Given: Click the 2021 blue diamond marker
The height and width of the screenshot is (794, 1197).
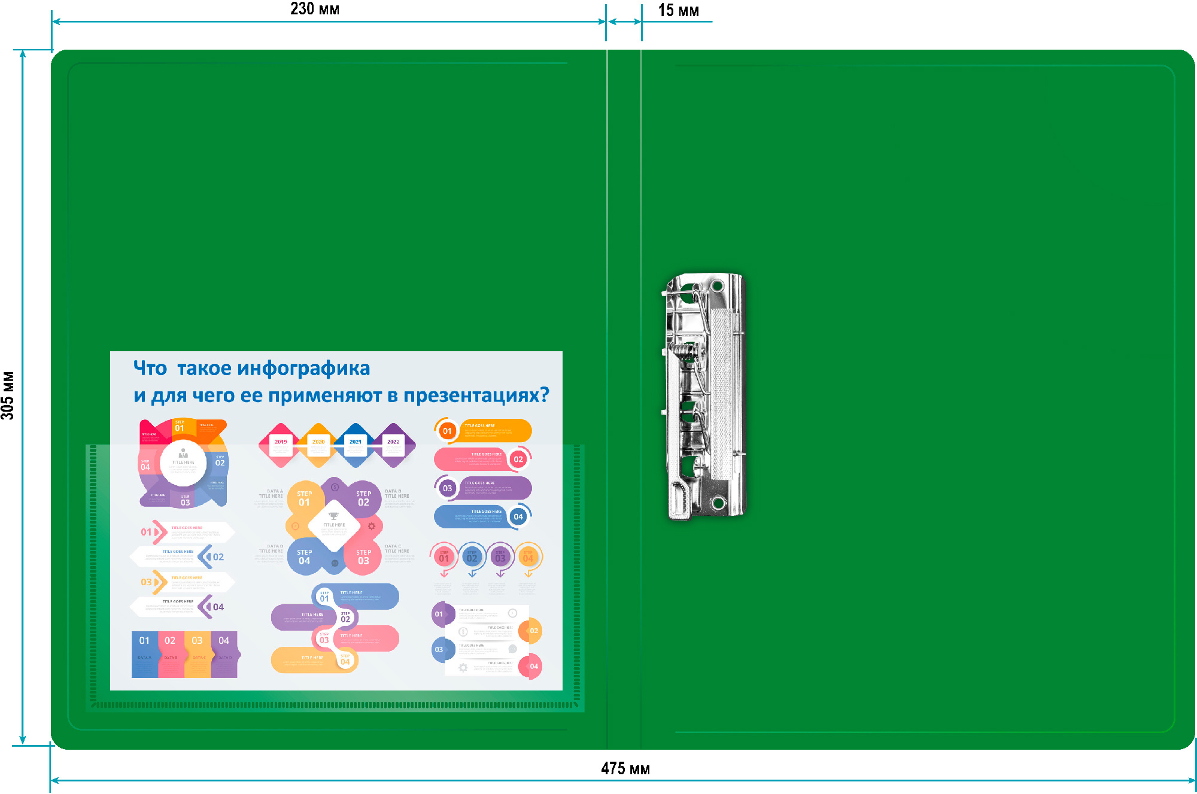Looking at the screenshot, I should tap(356, 445).
